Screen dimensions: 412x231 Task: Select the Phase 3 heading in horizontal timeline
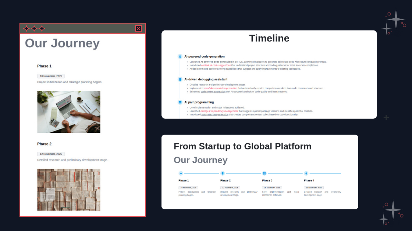pos(267,180)
